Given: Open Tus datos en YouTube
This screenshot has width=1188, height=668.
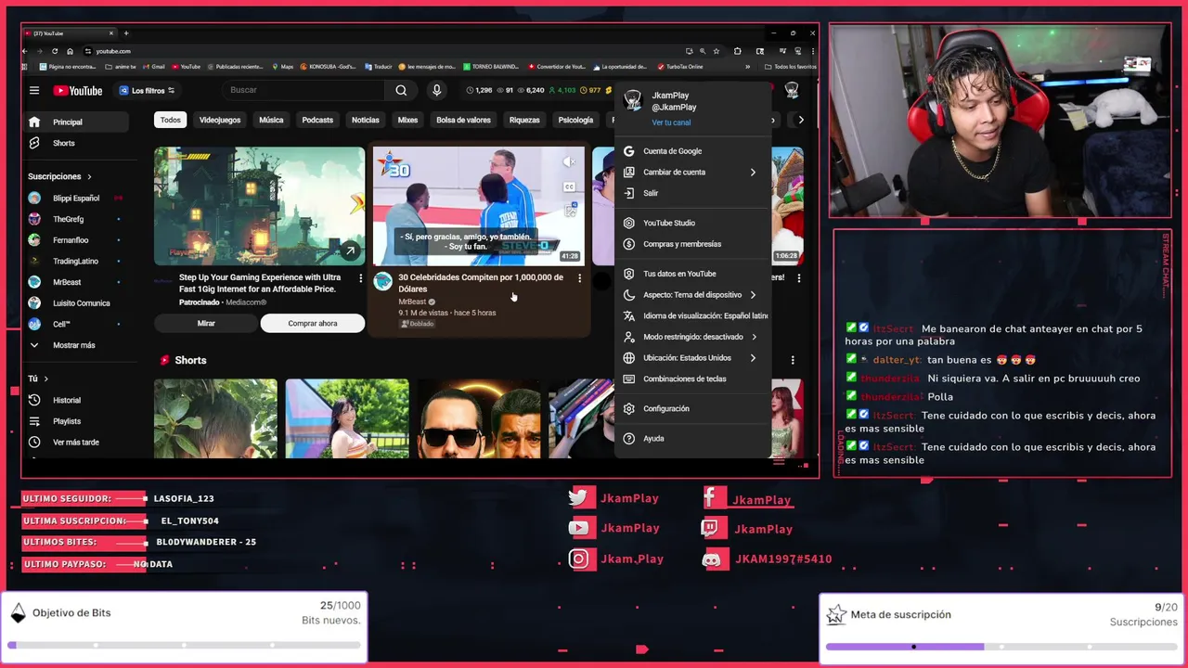Looking at the screenshot, I should point(692,274).
